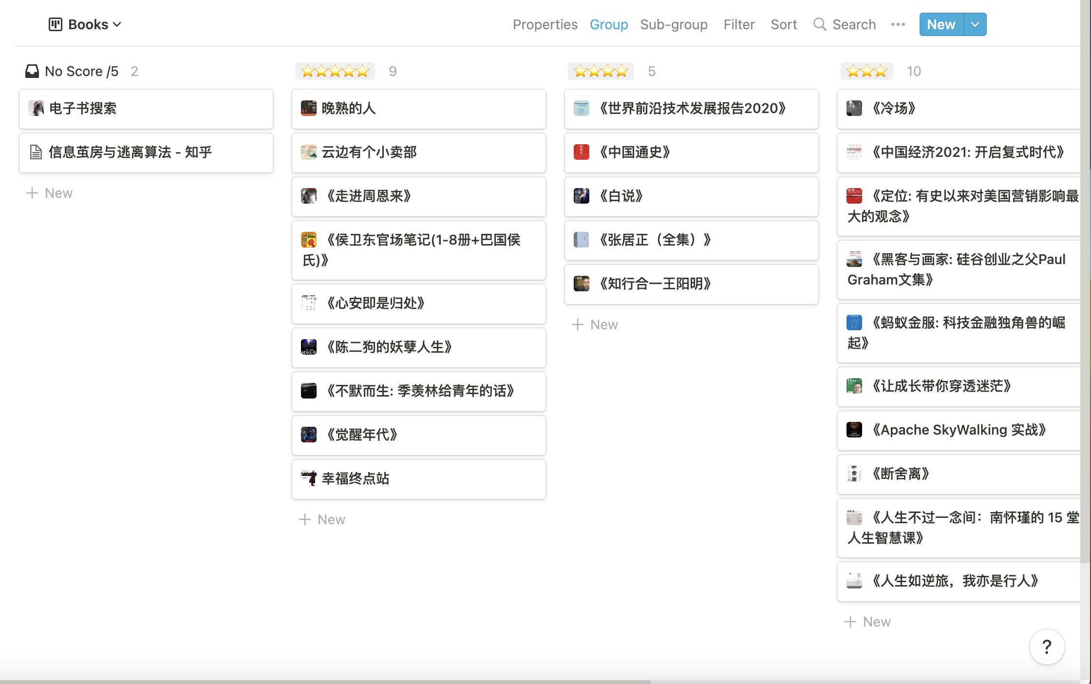1091x684 pixels.
Task: Expand the Books title chevron
Action: coord(117,24)
